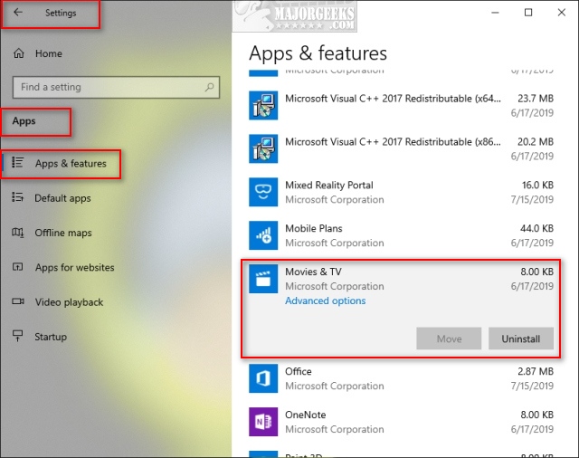Viewport: 579px width, 458px height.
Task: Click the Office app icon
Action: click(x=263, y=378)
